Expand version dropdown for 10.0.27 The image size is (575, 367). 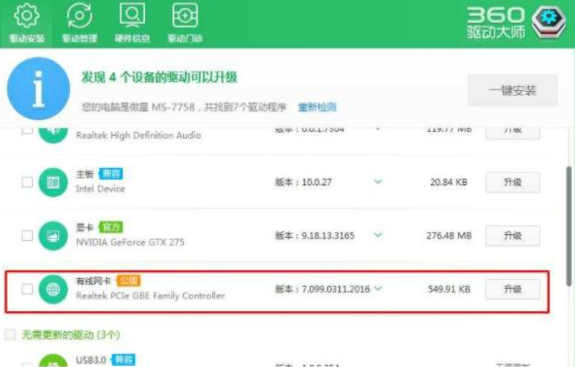tap(377, 181)
